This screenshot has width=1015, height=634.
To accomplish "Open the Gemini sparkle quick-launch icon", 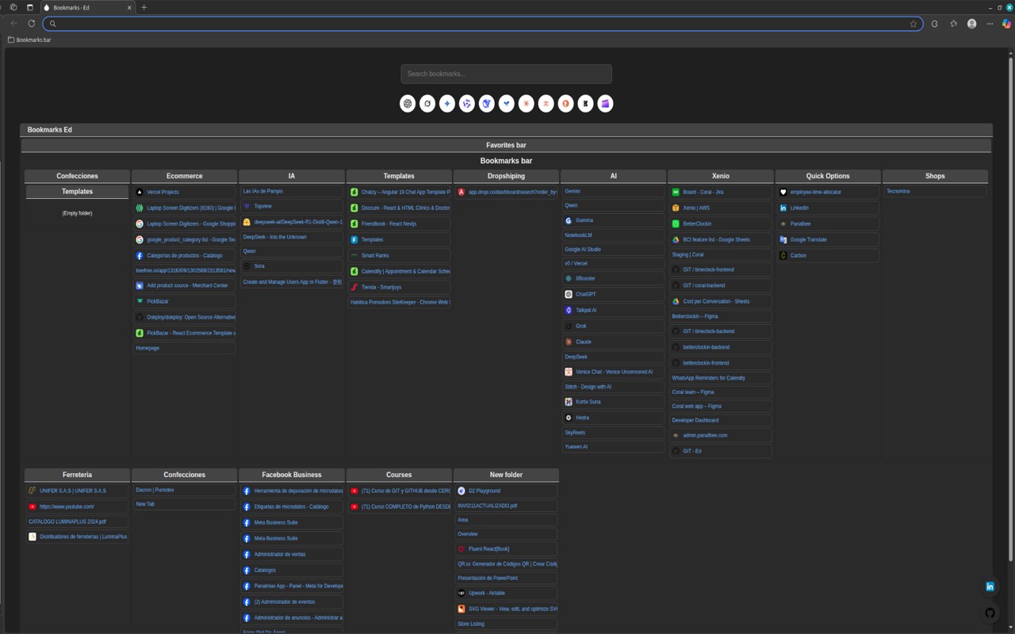I will coord(447,104).
